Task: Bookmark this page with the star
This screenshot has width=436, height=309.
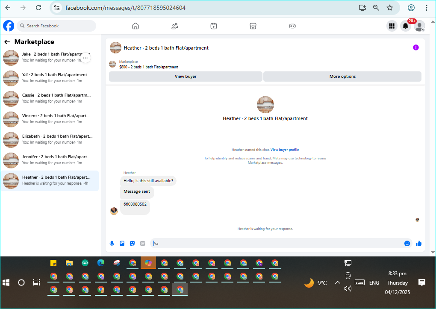Action: tap(390, 8)
